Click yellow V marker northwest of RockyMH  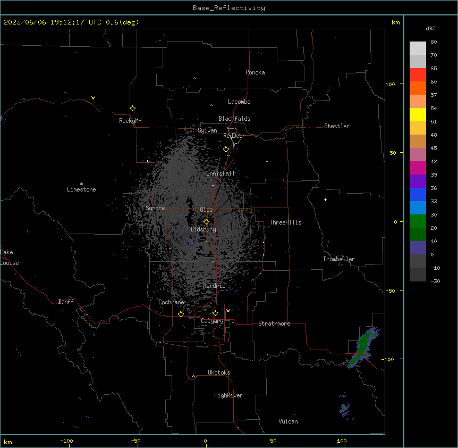coord(93,98)
